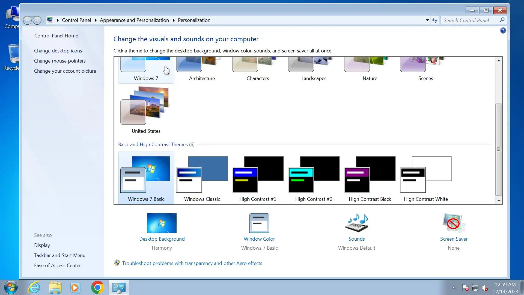Click Troubleshoot problems with transparency link
The height and width of the screenshot is (295, 524).
tap(192, 263)
